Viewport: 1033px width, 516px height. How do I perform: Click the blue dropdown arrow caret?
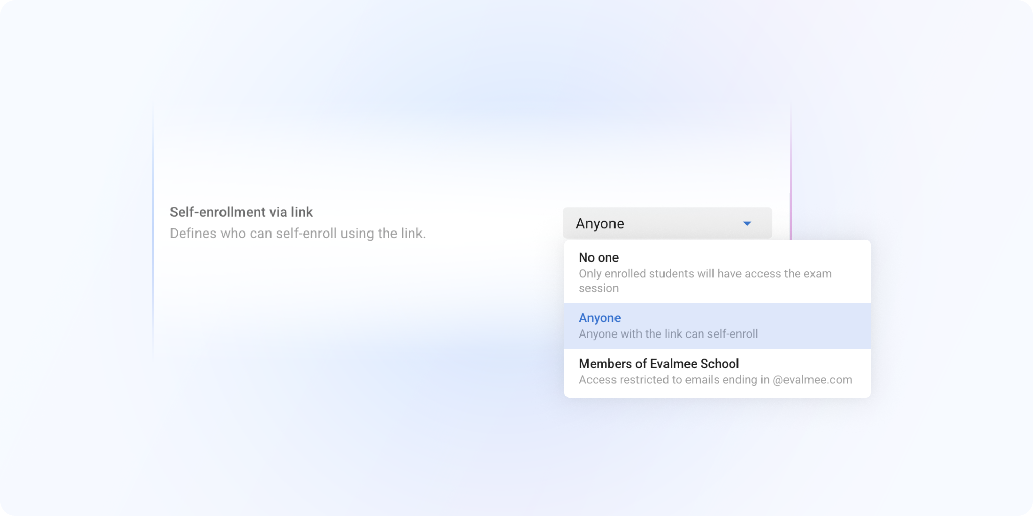coord(747,224)
